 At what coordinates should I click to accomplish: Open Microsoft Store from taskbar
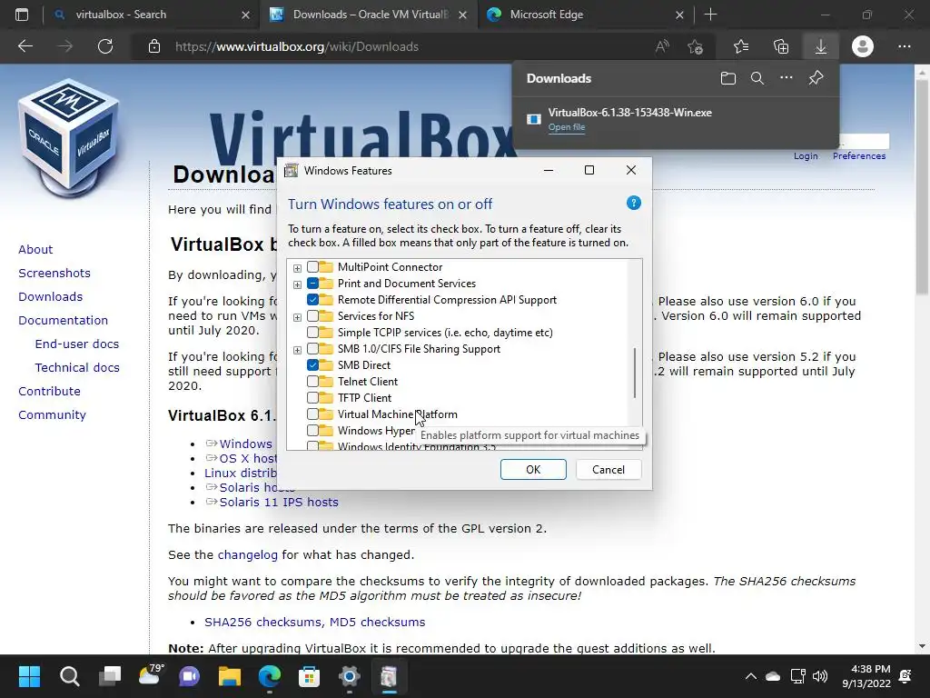click(x=309, y=676)
